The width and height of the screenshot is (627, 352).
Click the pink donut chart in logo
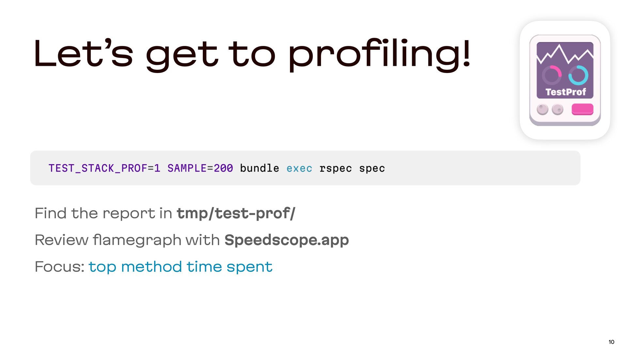point(552,75)
